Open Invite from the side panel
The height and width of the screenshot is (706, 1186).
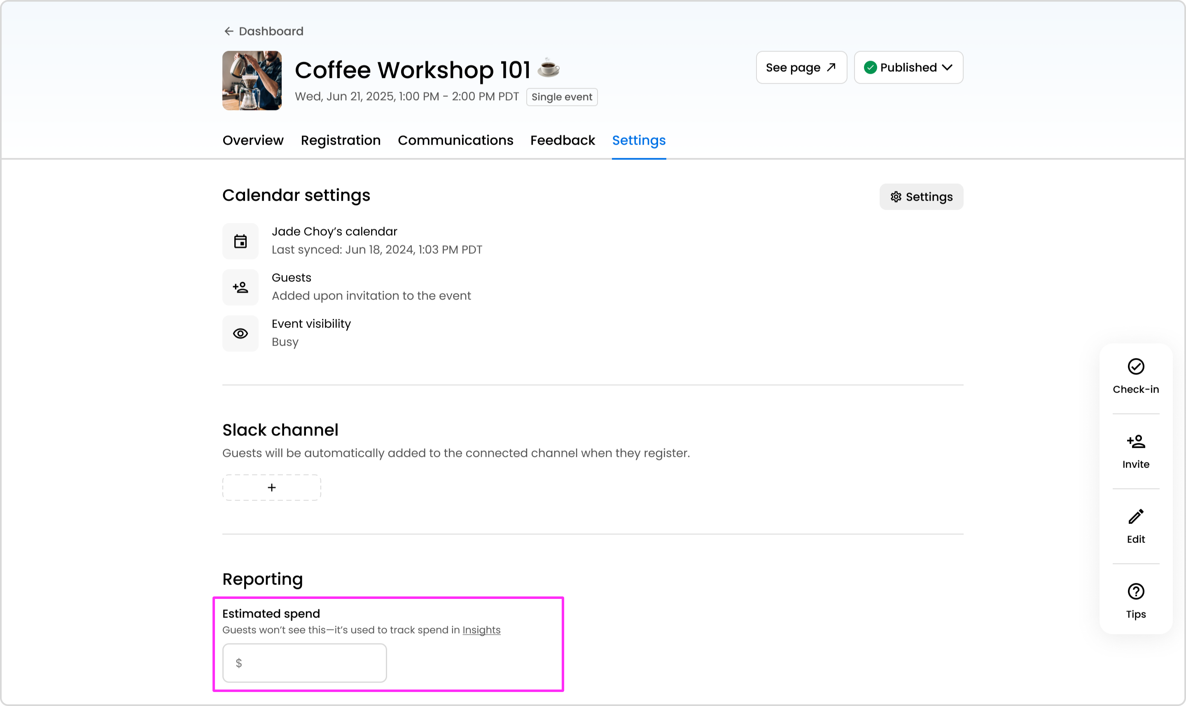pos(1136,451)
